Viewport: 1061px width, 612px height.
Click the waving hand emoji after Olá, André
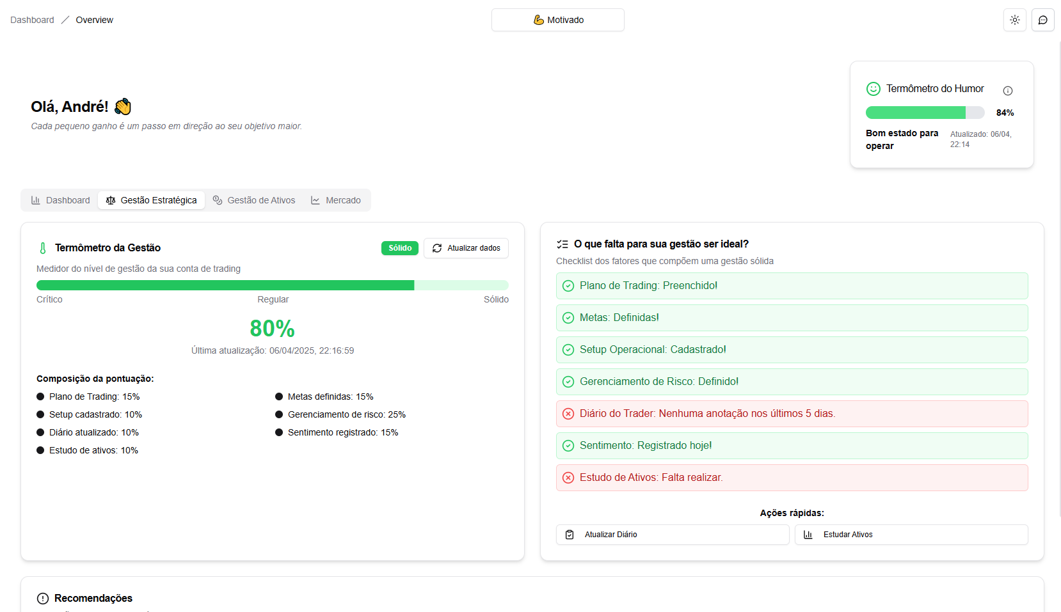[x=123, y=106]
